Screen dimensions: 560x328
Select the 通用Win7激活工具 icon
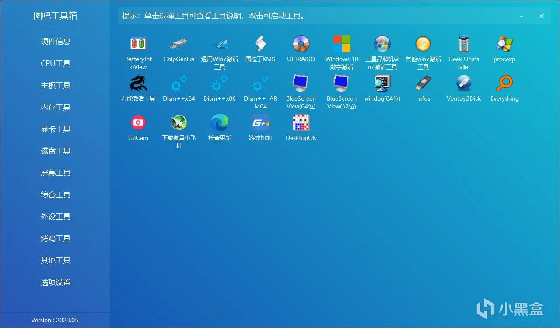pos(220,44)
